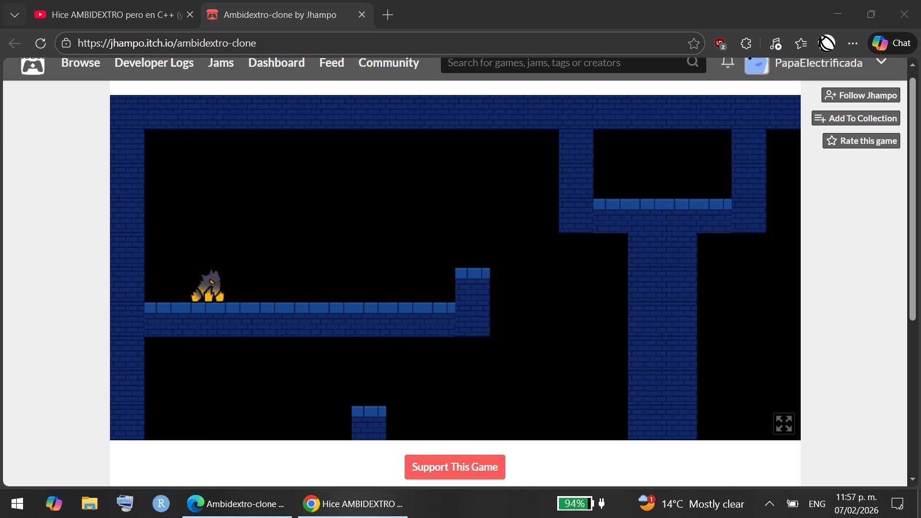This screenshot has height=518, width=921.
Task: Bookmark this page with the star icon
Action: click(694, 43)
